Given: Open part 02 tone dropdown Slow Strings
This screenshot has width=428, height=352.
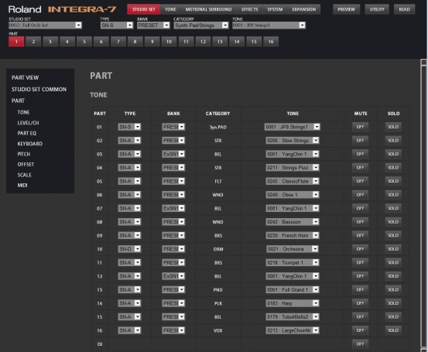Looking at the screenshot, I should tap(292, 141).
